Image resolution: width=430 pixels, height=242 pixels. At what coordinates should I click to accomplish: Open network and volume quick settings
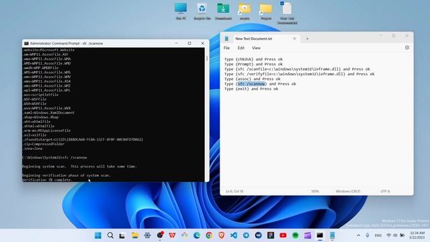pyautogui.click(x=395, y=235)
